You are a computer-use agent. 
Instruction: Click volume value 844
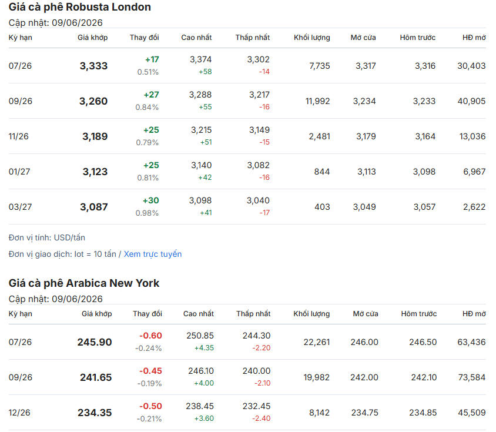pos(322,172)
